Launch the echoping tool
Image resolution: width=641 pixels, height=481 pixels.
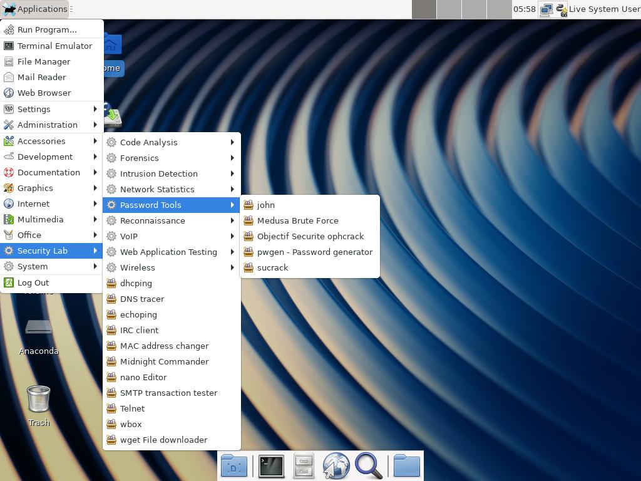[172, 314]
